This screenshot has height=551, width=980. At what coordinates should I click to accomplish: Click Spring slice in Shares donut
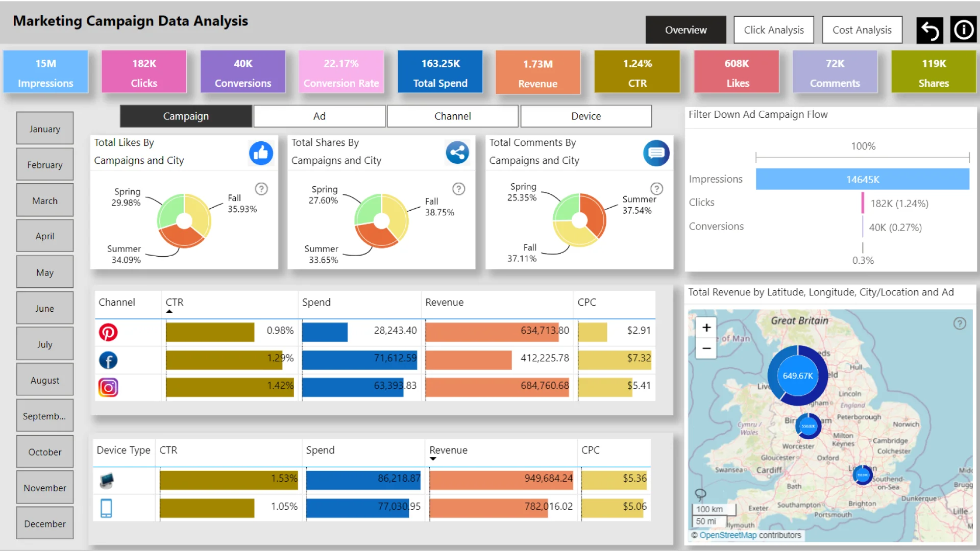tap(366, 209)
